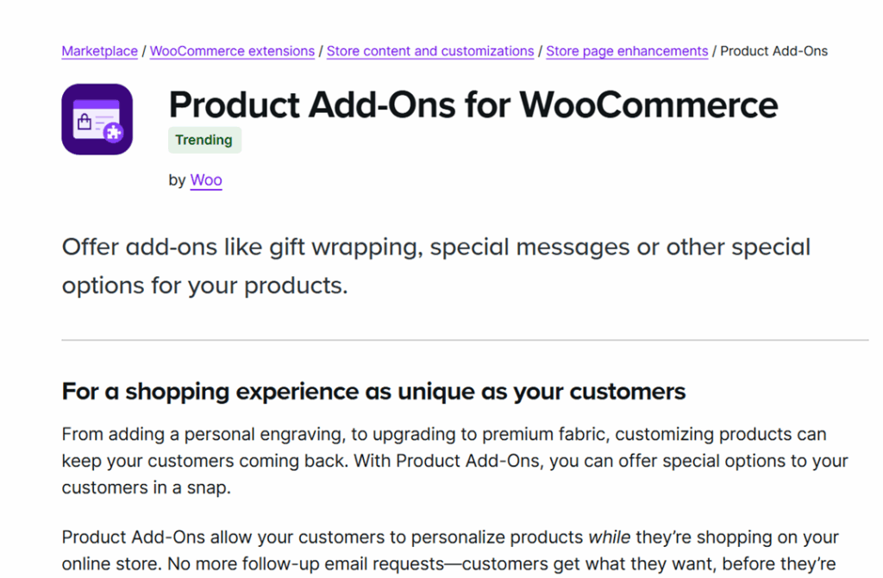Open the Woo developer profile link

(206, 180)
